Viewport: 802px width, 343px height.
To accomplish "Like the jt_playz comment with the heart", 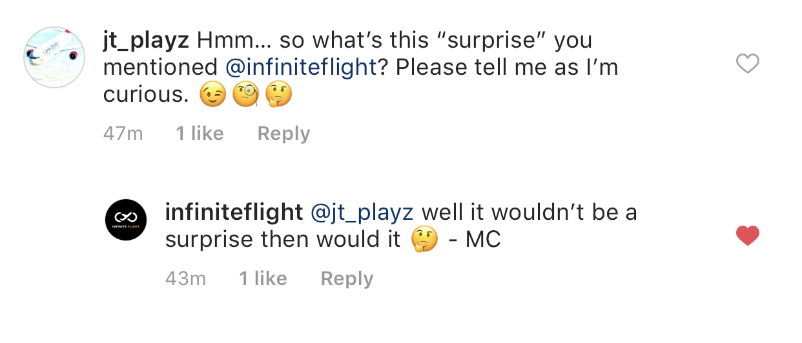I will point(748,64).
